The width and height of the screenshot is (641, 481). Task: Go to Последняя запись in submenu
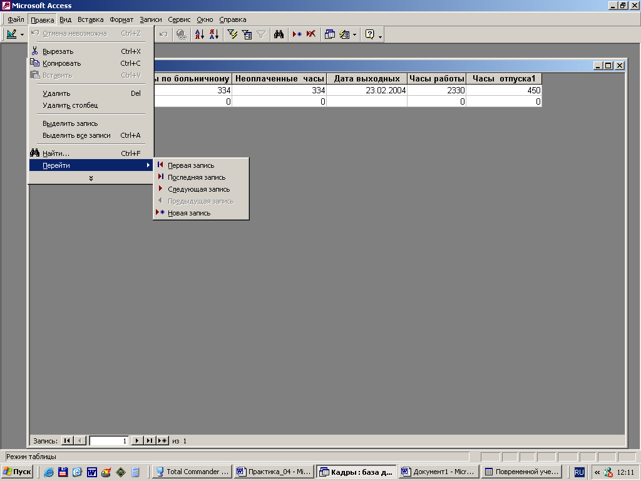point(201,177)
